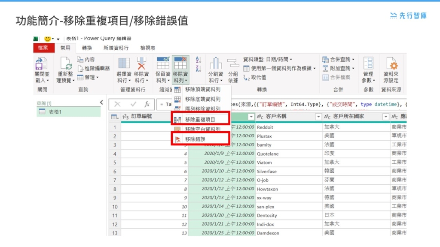Click the 重新整理預覽 refresh icon
Screen dimensions: 440x247
67,64
